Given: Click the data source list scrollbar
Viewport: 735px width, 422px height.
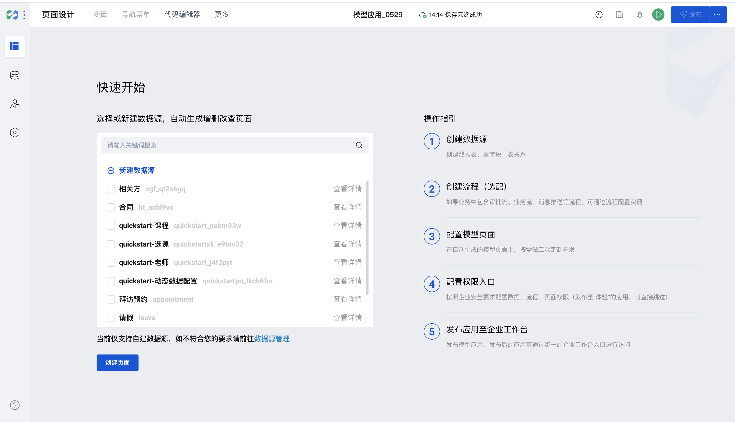Looking at the screenshot, I should (367, 238).
